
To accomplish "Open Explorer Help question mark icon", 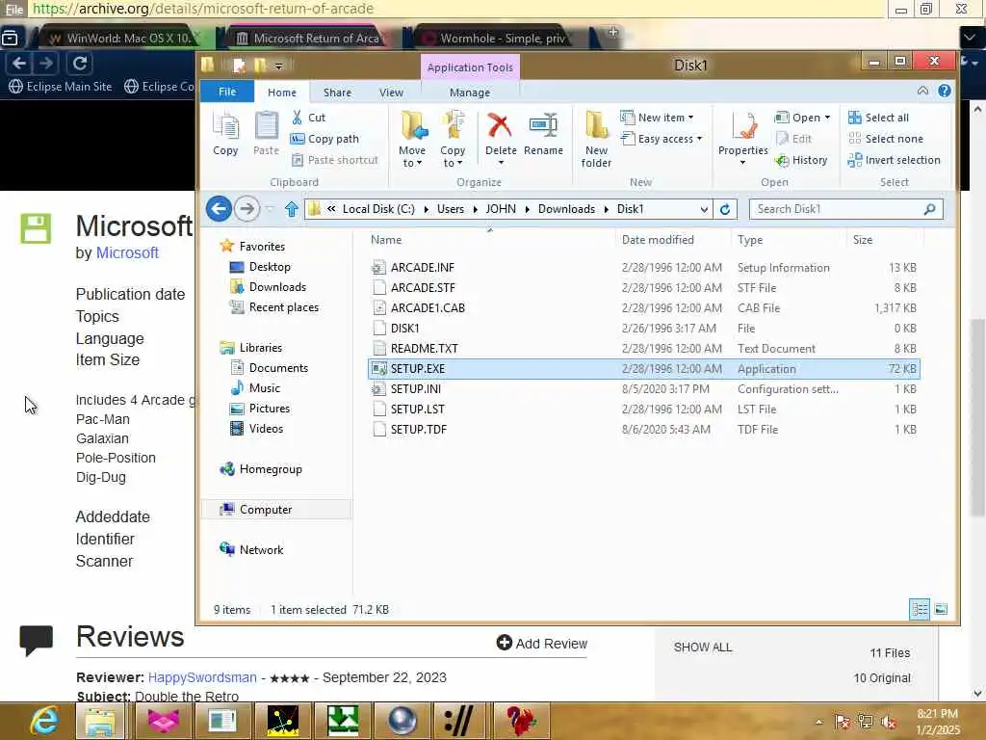I will pos(945,92).
